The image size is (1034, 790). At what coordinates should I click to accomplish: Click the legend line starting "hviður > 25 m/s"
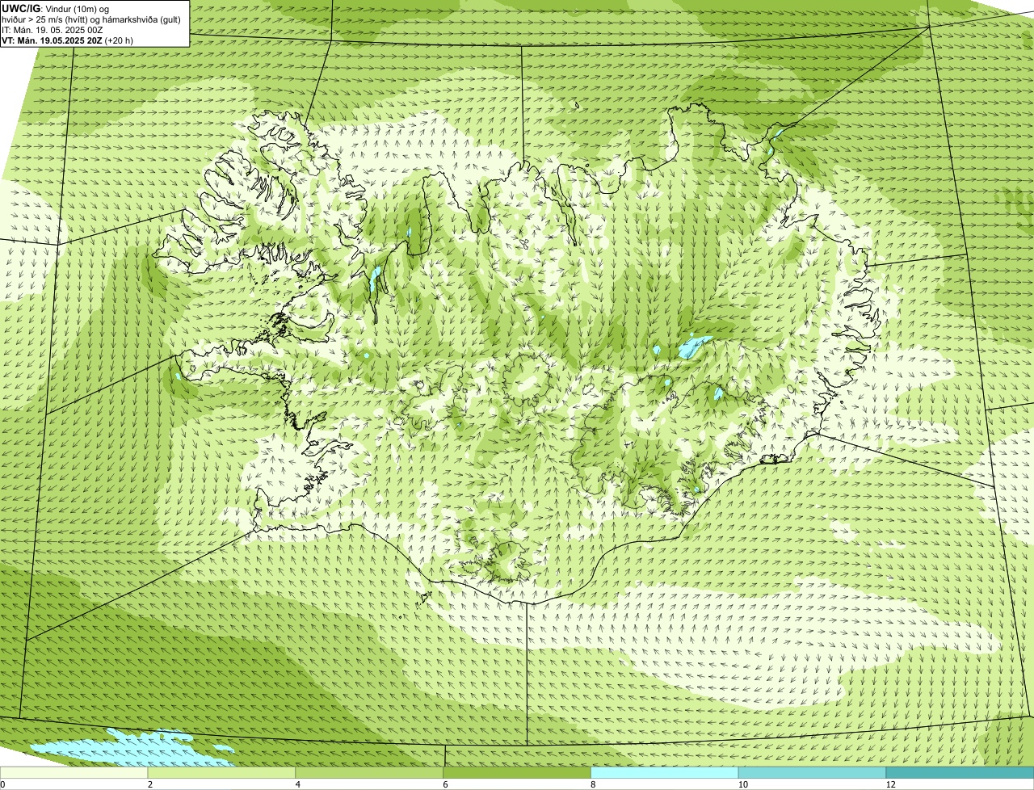pos(91,19)
